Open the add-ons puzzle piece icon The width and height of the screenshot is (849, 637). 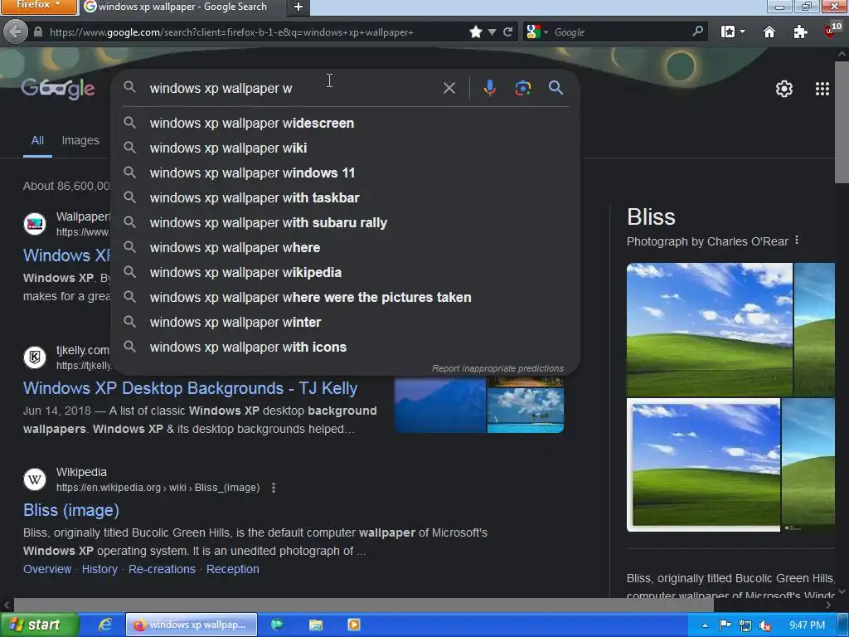pyautogui.click(x=800, y=32)
